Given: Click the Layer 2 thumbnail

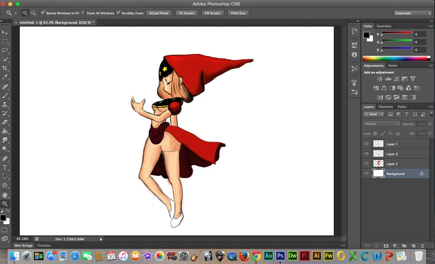Looking at the screenshot, I should [x=378, y=164].
